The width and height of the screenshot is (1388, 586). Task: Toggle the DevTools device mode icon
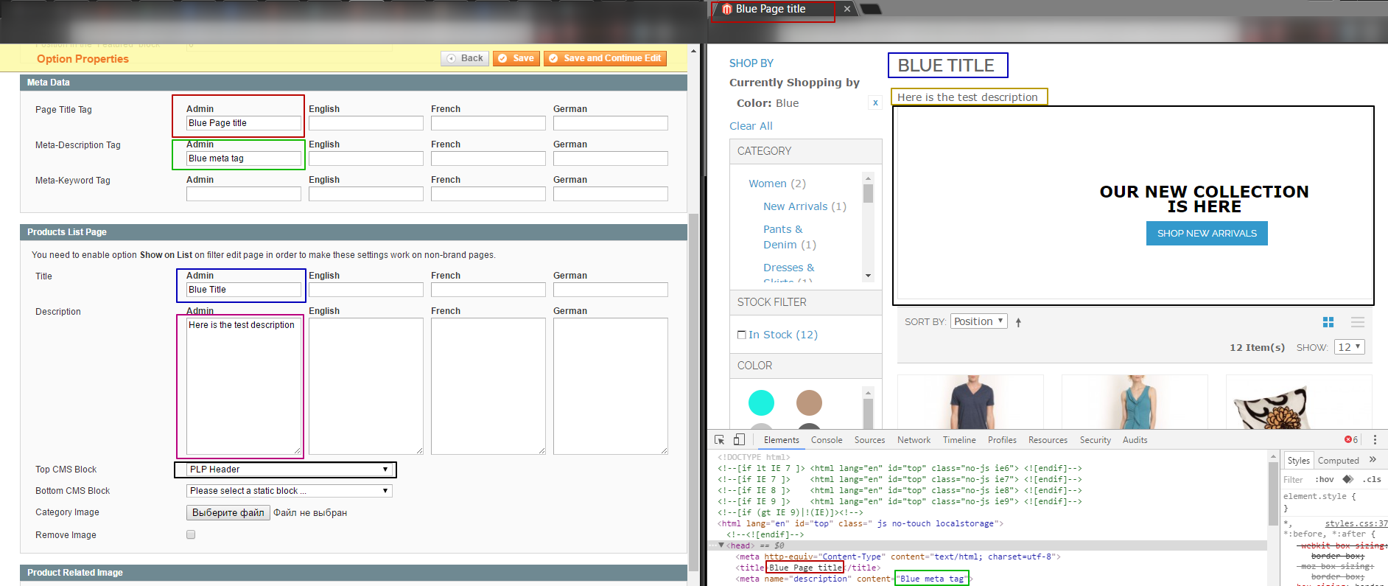739,440
